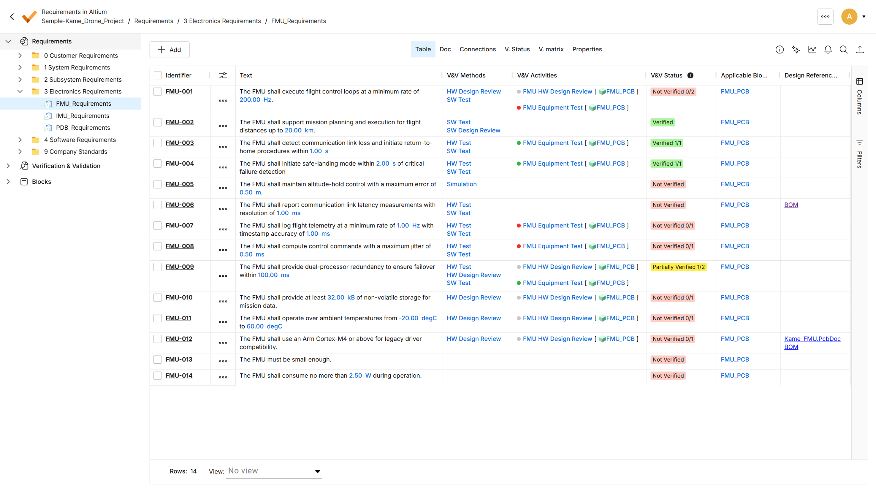Open row menu for FMU-002

pyautogui.click(x=223, y=126)
